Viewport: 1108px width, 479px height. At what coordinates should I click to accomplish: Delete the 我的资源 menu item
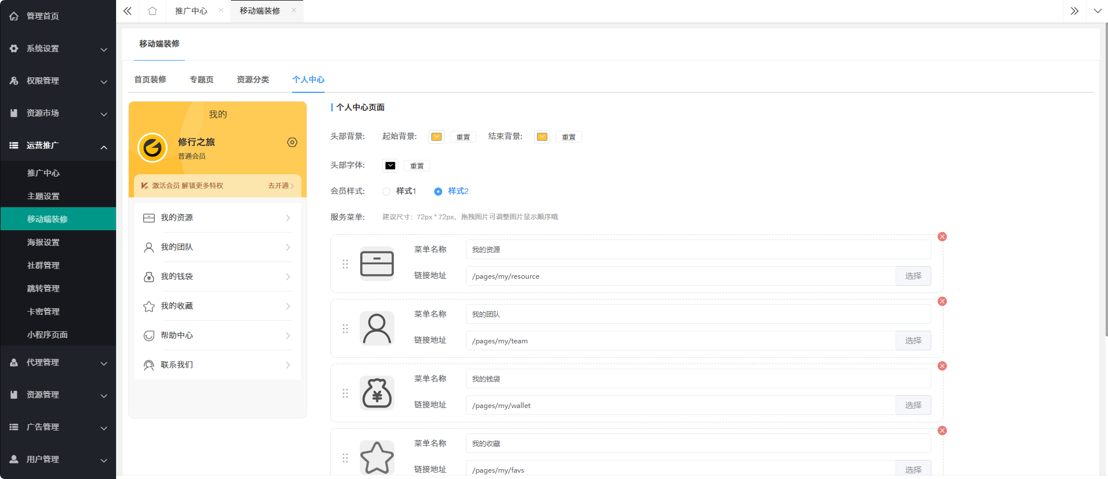tap(942, 237)
